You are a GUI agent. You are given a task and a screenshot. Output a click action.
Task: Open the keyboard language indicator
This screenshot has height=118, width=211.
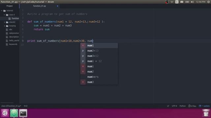point(177,2)
